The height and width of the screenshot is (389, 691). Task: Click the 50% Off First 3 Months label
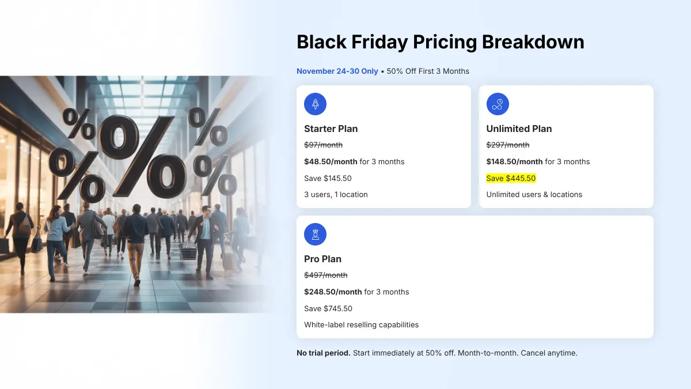(427, 71)
